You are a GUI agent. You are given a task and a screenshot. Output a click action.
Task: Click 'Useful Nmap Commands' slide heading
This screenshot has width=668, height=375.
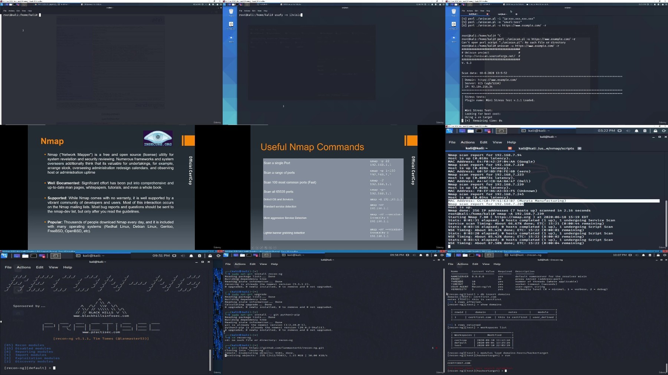[x=312, y=147]
